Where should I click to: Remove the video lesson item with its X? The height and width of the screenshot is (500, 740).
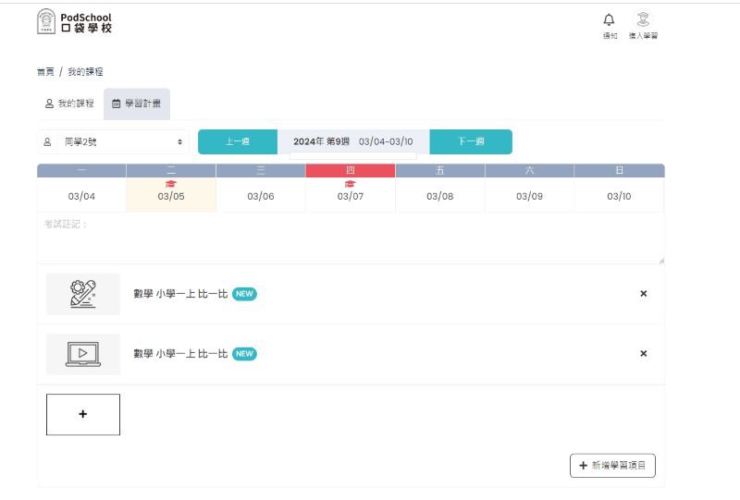pyautogui.click(x=644, y=354)
